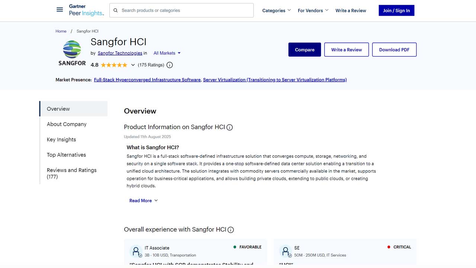This screenshot has height=268, width=476.
Task: Click the IT Associate reviewer avatar
Action: [x=136, y=251]
